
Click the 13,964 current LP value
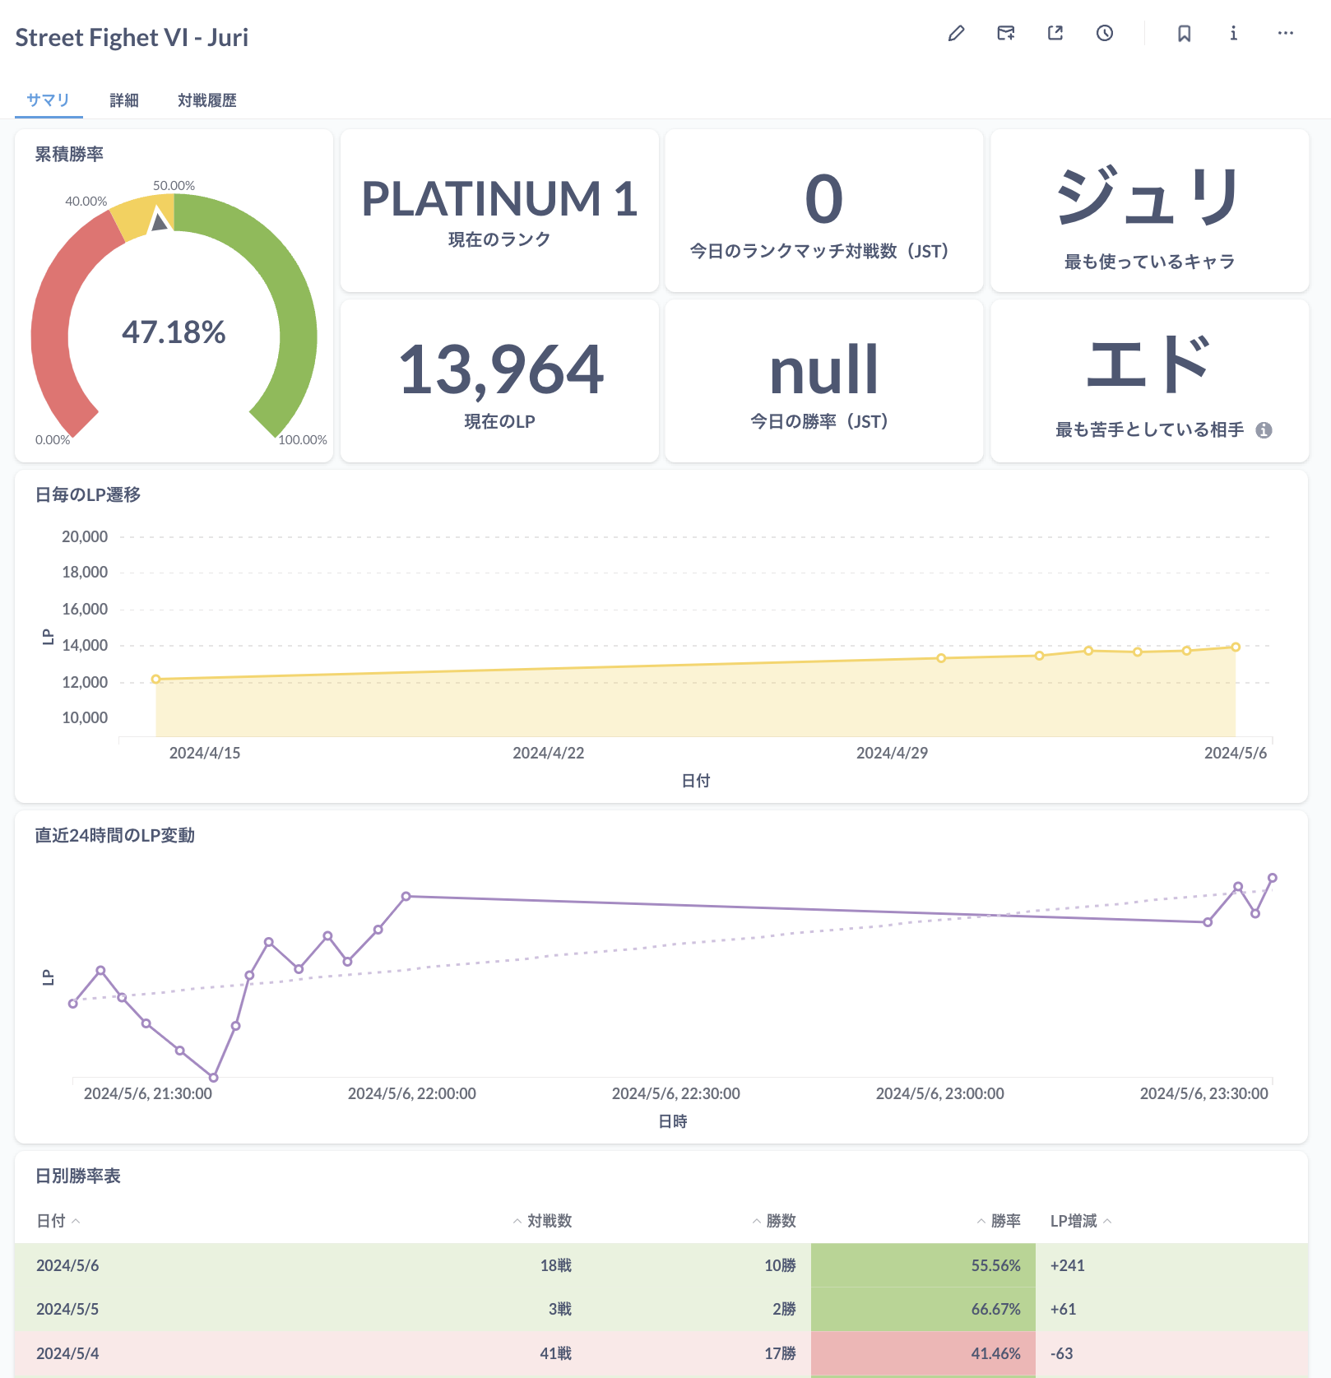coord(499,370)
